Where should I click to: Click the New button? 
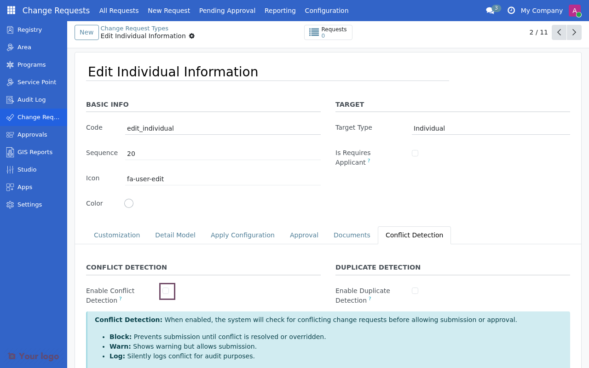87,32
